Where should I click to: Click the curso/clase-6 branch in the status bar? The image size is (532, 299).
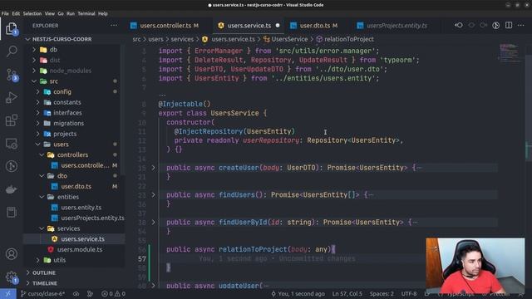click(x=42, y=293)
